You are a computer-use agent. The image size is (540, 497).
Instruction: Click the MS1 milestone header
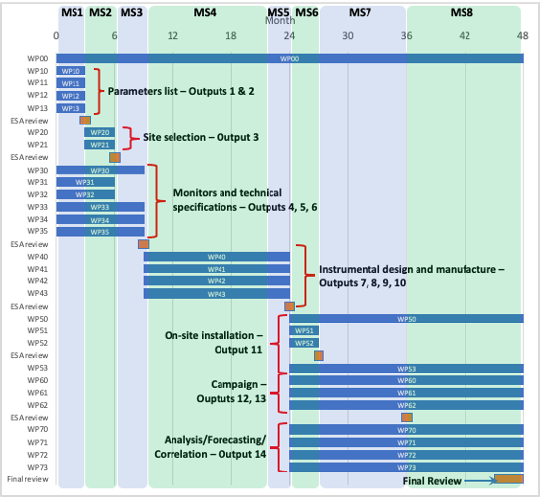[x=72, y=13]
